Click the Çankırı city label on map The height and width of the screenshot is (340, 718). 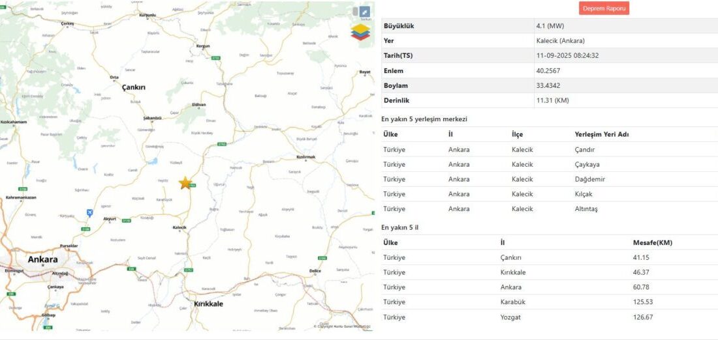[133, 87]
